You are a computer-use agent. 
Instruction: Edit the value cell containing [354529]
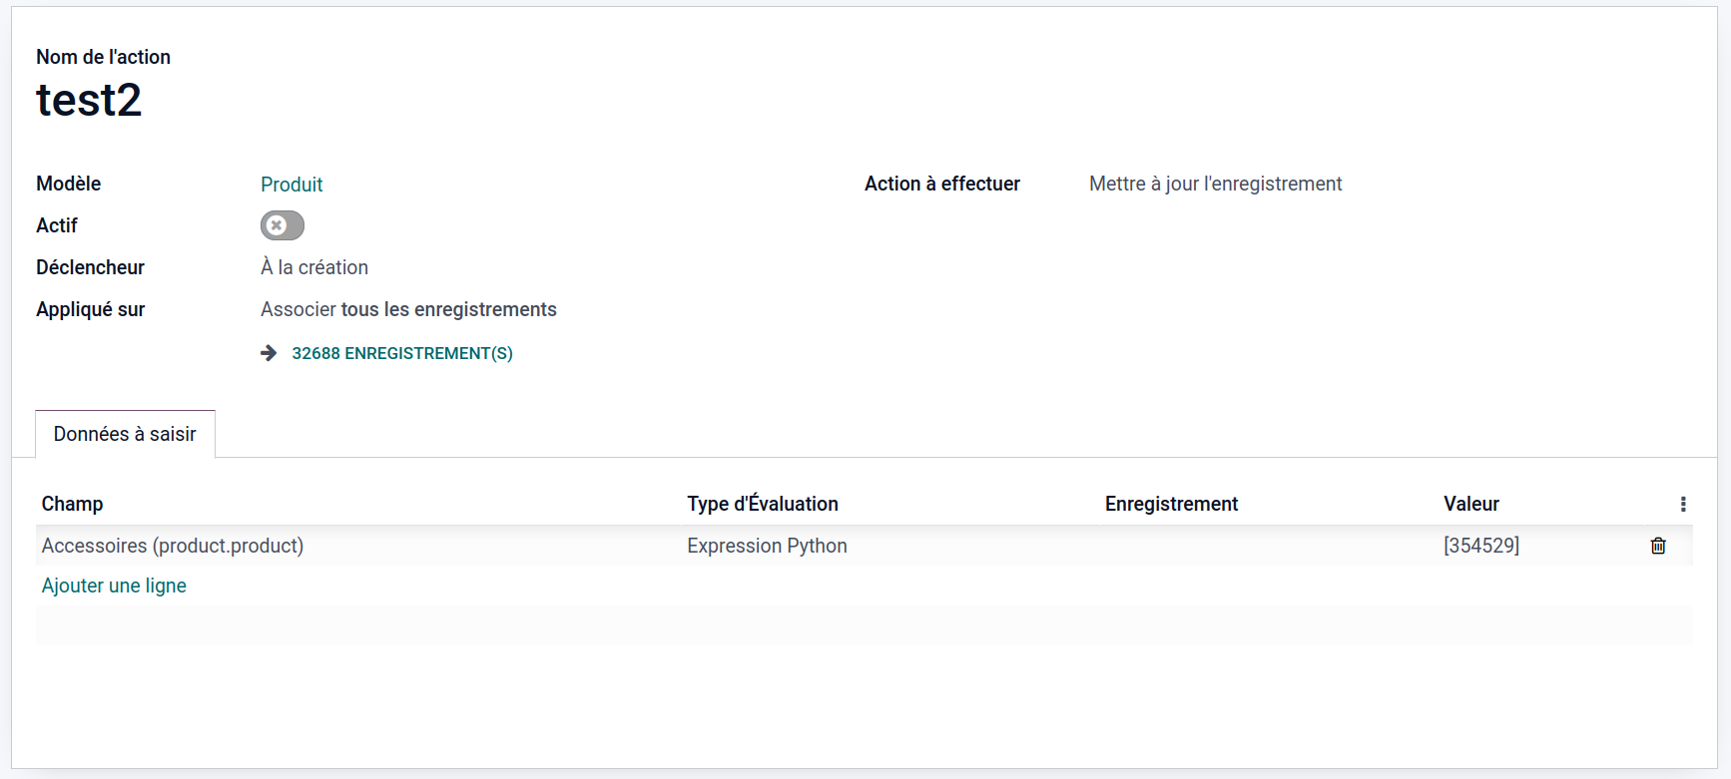pyautogui.click(x=1481, y=546)
